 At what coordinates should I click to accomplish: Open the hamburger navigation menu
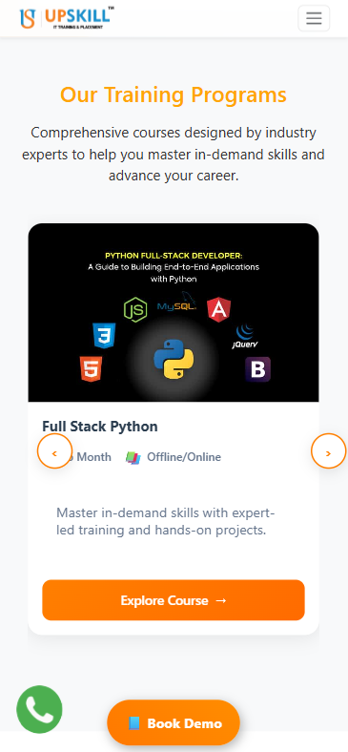coord(314,18)
